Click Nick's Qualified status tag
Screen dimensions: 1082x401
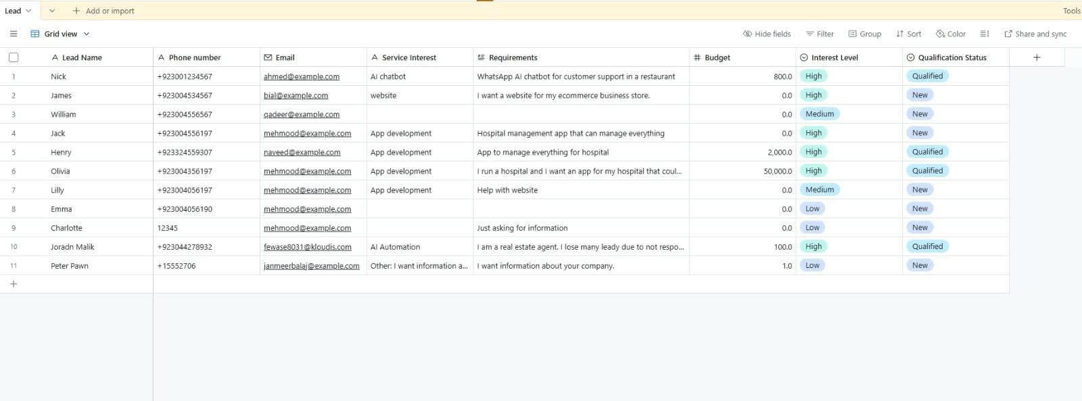pyautogui.click(x=927, y=76)
